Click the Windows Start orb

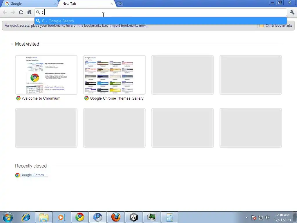pyautogui.click(x=8, y=217)
